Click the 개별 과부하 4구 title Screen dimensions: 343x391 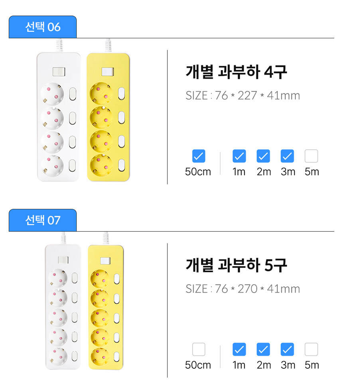(236, 73)
